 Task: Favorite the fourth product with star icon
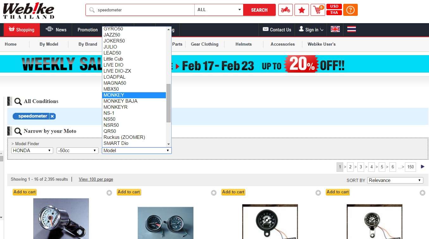point(422,193)
